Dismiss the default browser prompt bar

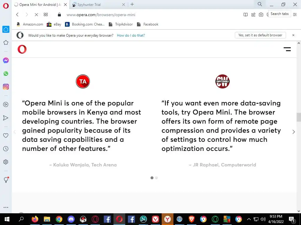coord(293,35)
